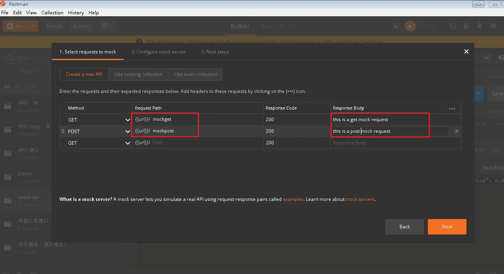The width and height of the screenshot is (504, 274).
Task: Follow the examples link
Action: (x=293, y=199)
